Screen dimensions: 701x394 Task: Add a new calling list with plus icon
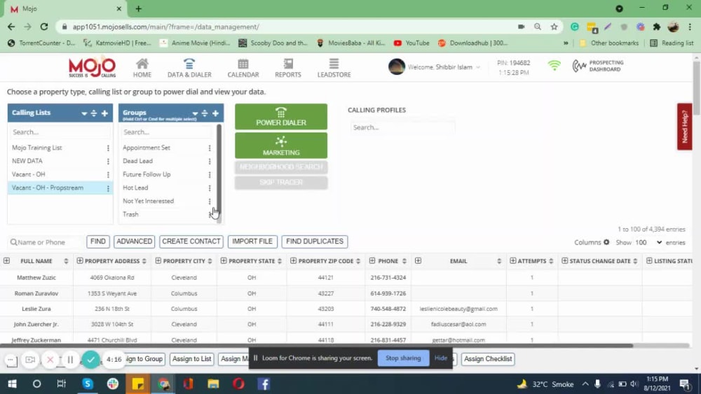[104, 113]
